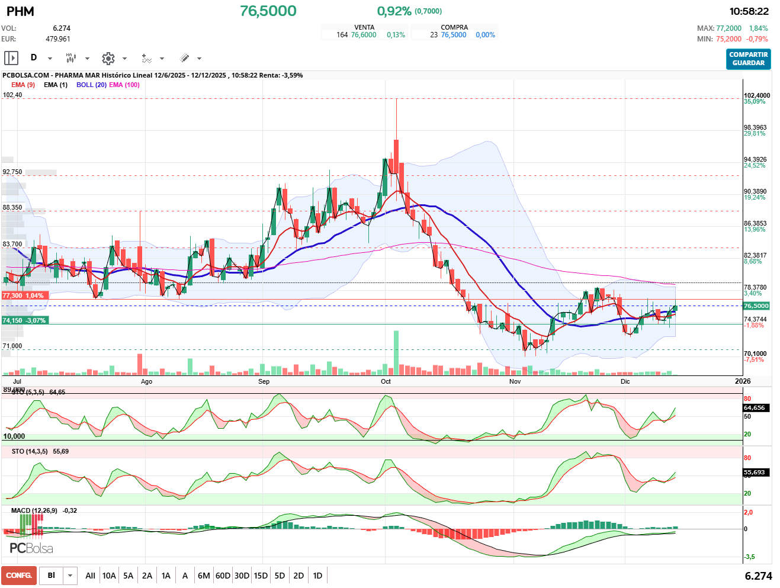The height and width of the screenshot is (588, 780).
Task: Click the magenta EMA 100 line color label
Action: tap(124, 85)
